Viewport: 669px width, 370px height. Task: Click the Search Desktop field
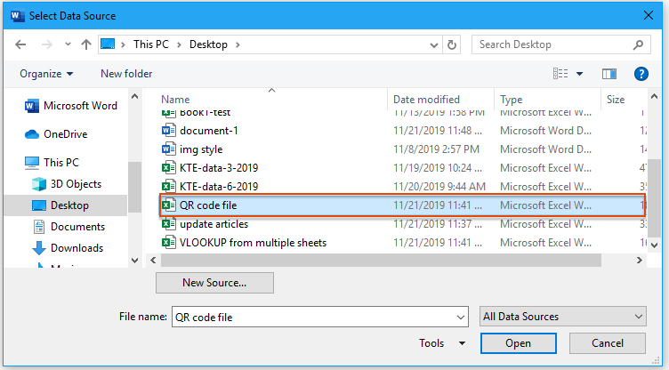coord(552,44)
